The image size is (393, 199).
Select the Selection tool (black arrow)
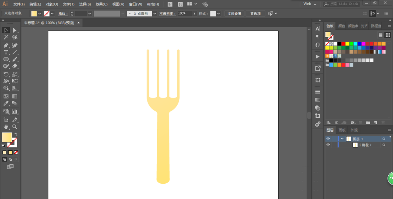point(6,30)
